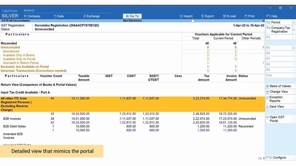The image size is (296, 166).
Task: Open the Y: Data menu
Action: click(59, 16)
